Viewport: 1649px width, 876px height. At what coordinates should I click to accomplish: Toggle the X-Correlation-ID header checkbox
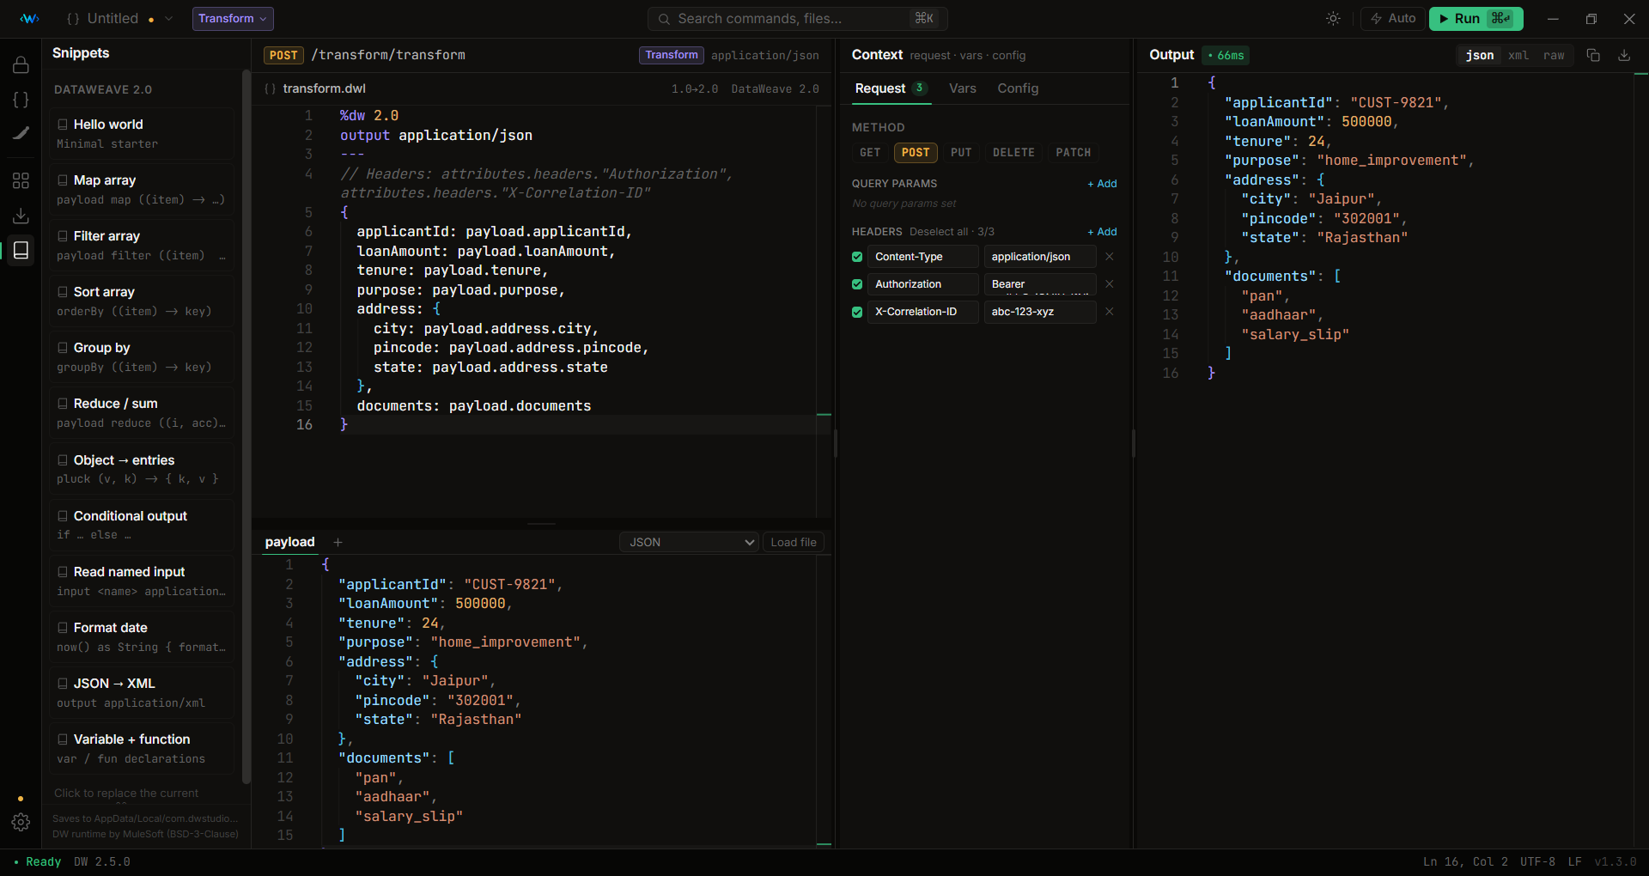[x=857, y=312]
